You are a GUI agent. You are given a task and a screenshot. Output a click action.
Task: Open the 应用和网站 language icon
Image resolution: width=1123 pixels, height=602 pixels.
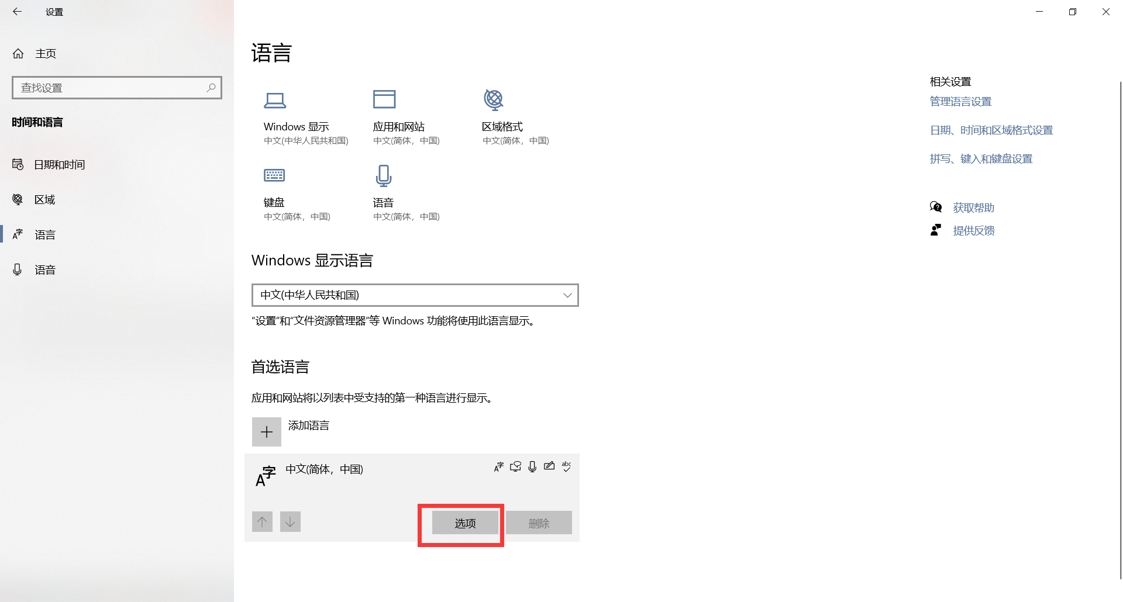[384, 100]
